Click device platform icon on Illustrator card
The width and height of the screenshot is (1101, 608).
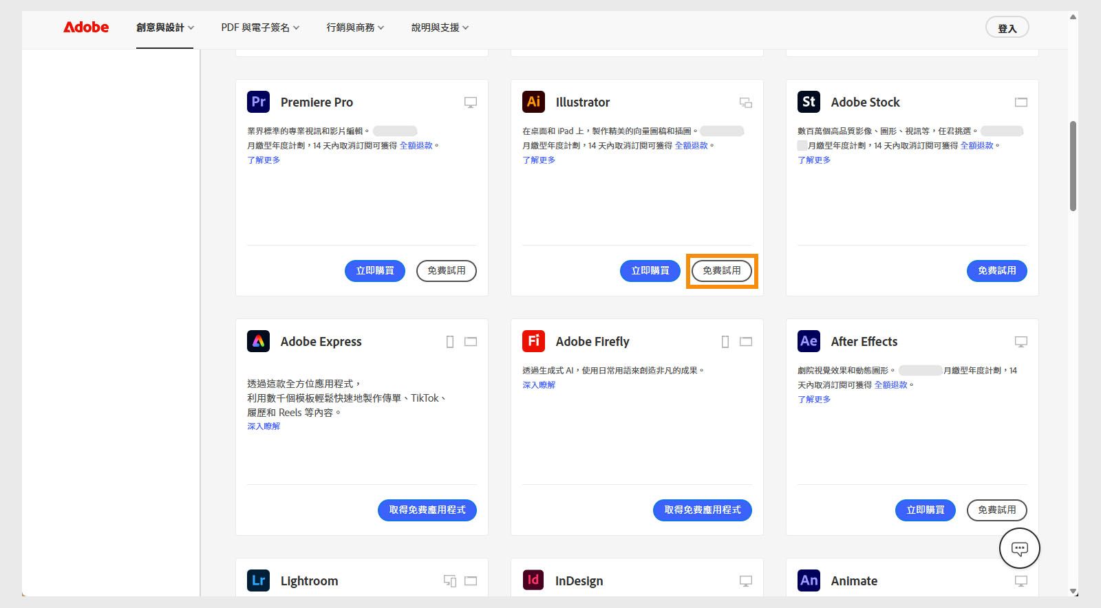[746, 102]
